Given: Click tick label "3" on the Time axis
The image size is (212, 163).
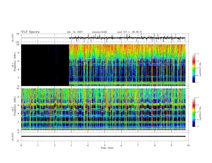Looking at the screenshot, I should click(x=71, y=145).
